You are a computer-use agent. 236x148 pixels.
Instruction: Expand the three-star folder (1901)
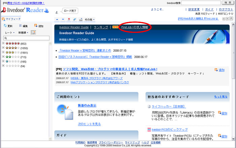[x=3, y=52]
